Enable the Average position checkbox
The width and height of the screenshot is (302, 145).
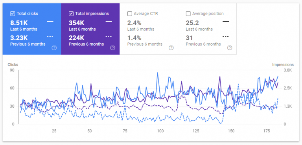coord(188,14)
